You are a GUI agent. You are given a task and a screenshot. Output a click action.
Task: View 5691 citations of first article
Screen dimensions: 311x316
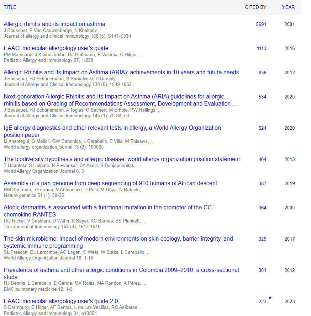click(x=261, y=25)
